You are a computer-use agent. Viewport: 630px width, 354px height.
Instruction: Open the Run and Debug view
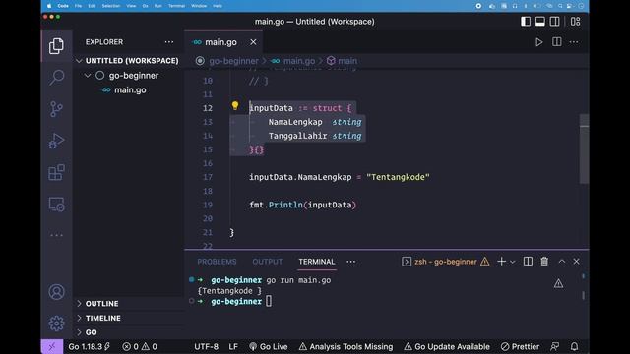click(x=56, y=141)
